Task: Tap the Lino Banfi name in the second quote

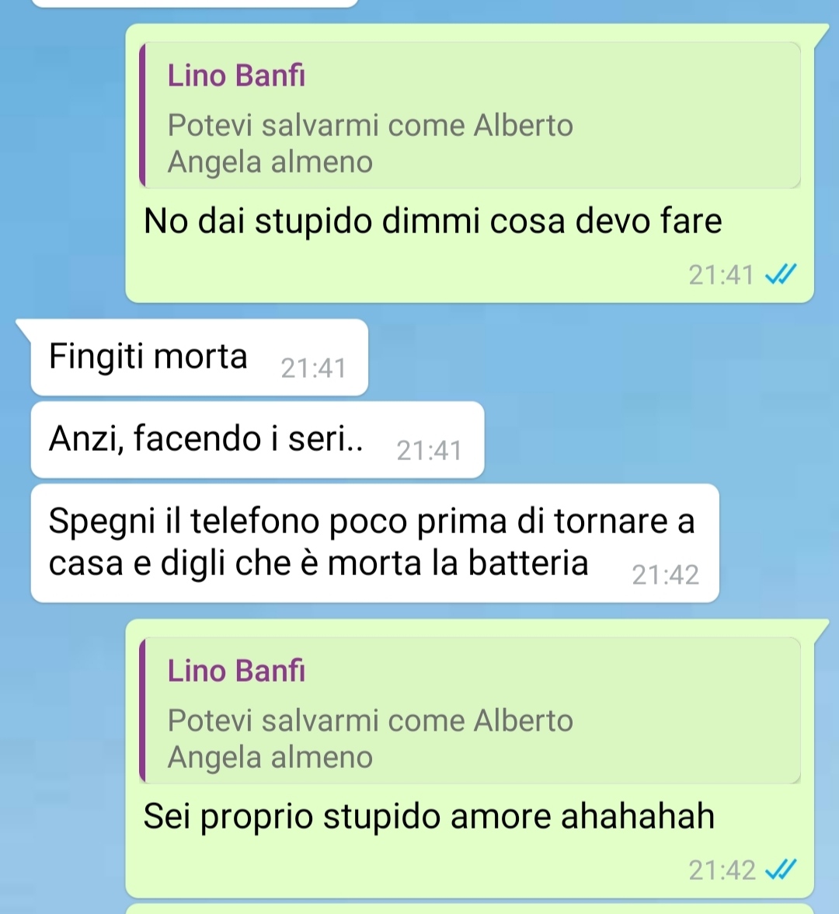Action: (x=236, y=671)
